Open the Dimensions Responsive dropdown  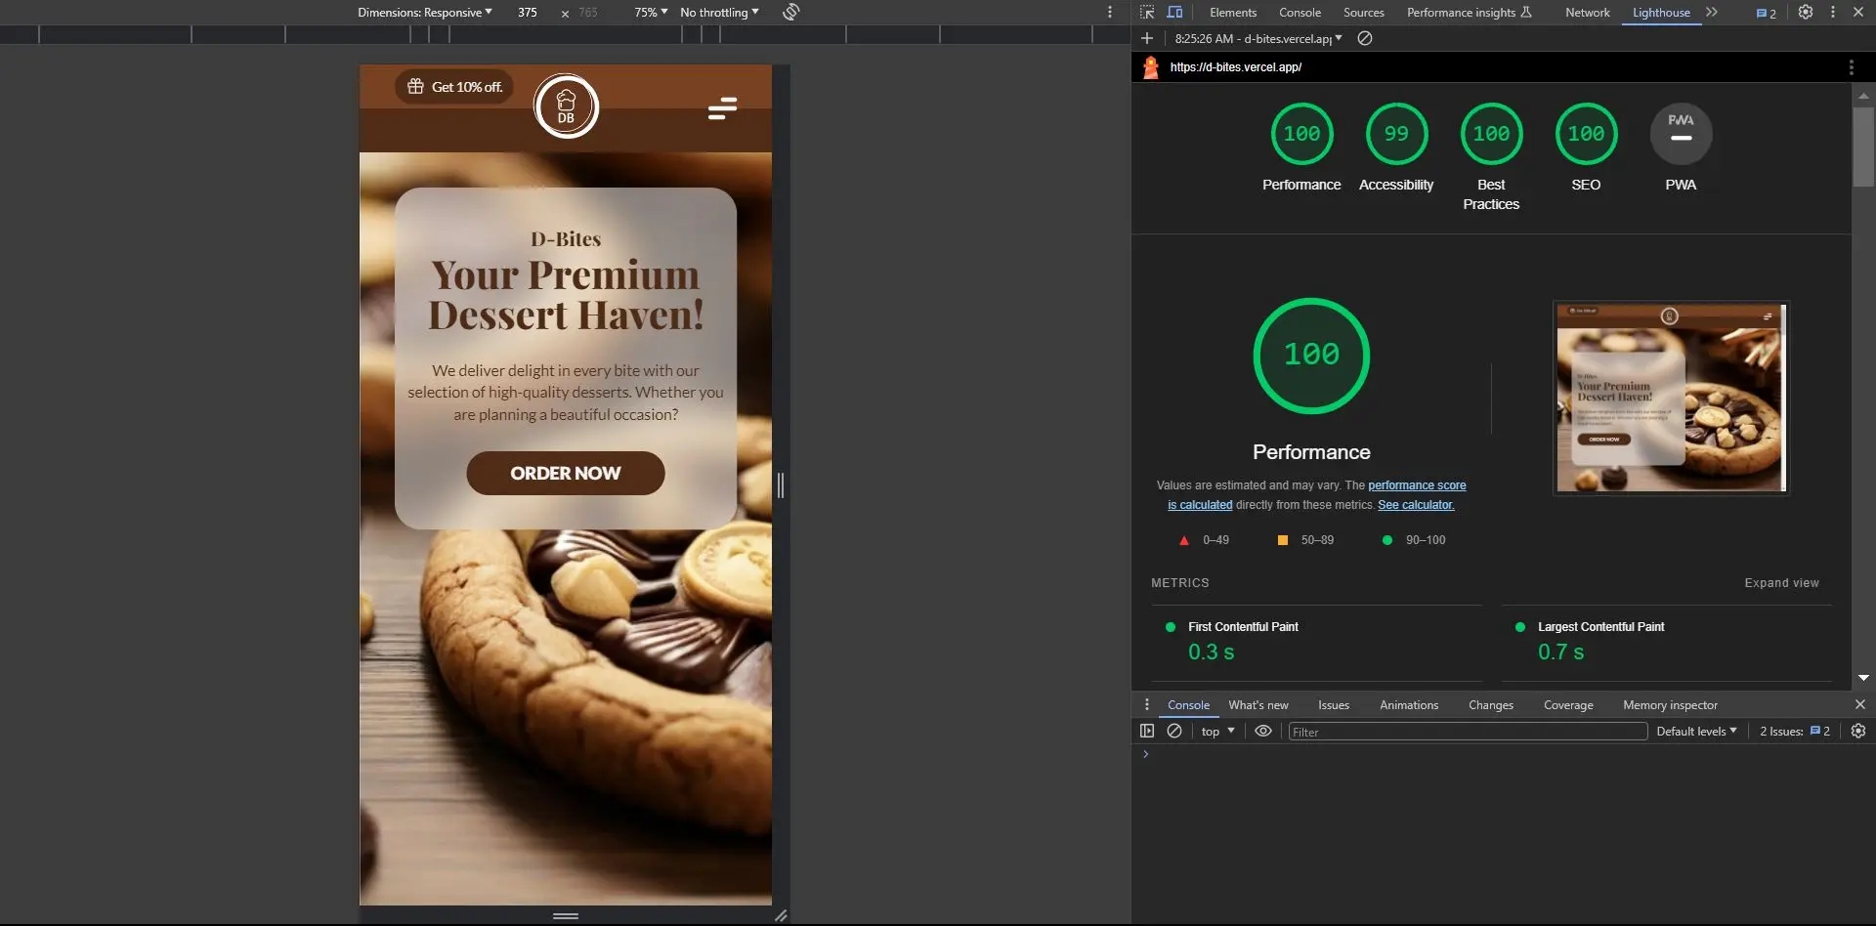pos(424,13)
